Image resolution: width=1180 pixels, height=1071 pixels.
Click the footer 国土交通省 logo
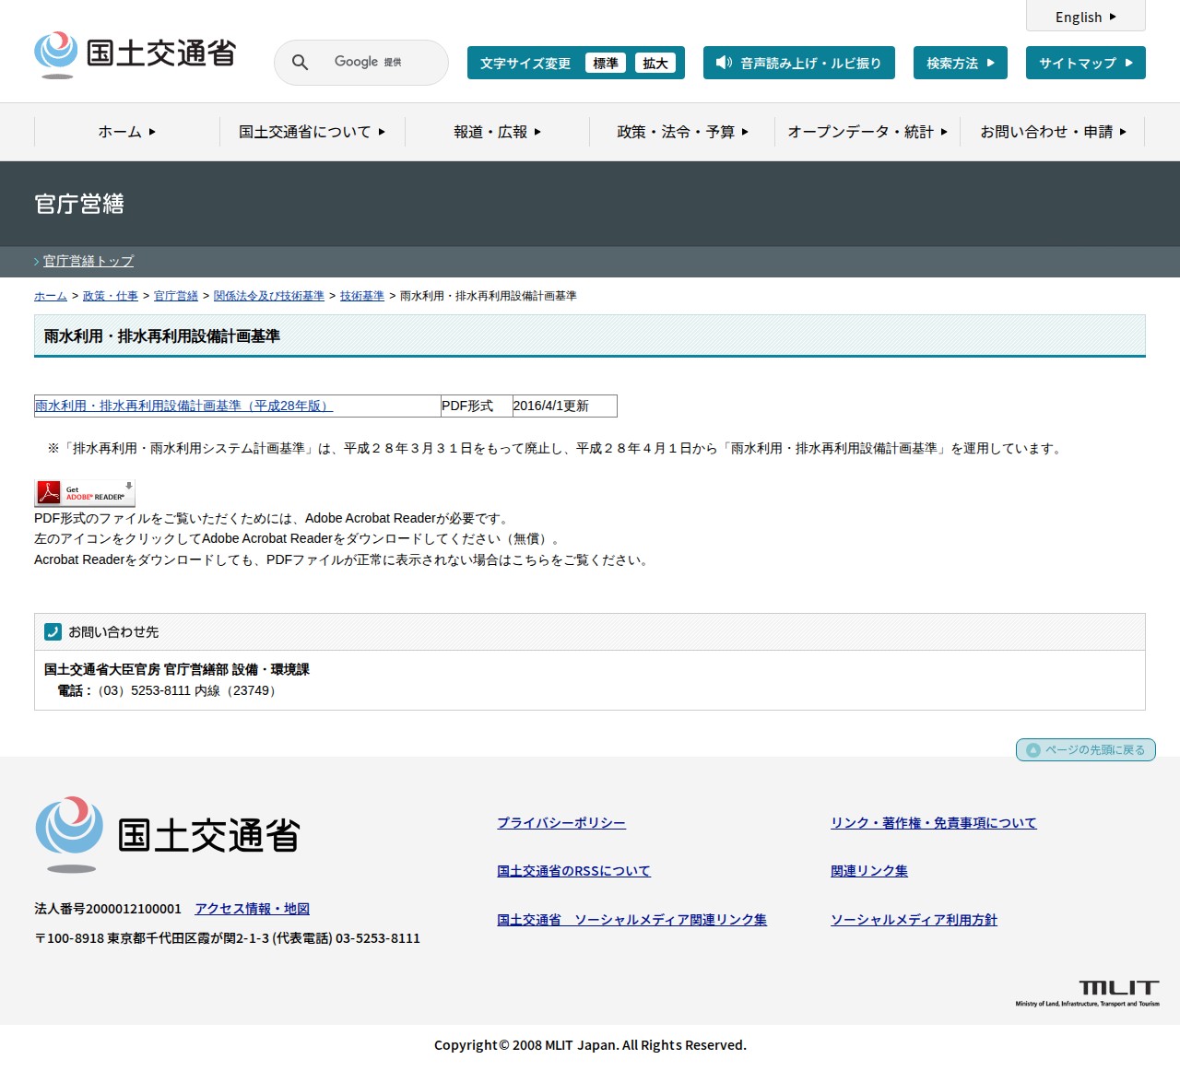168,834
